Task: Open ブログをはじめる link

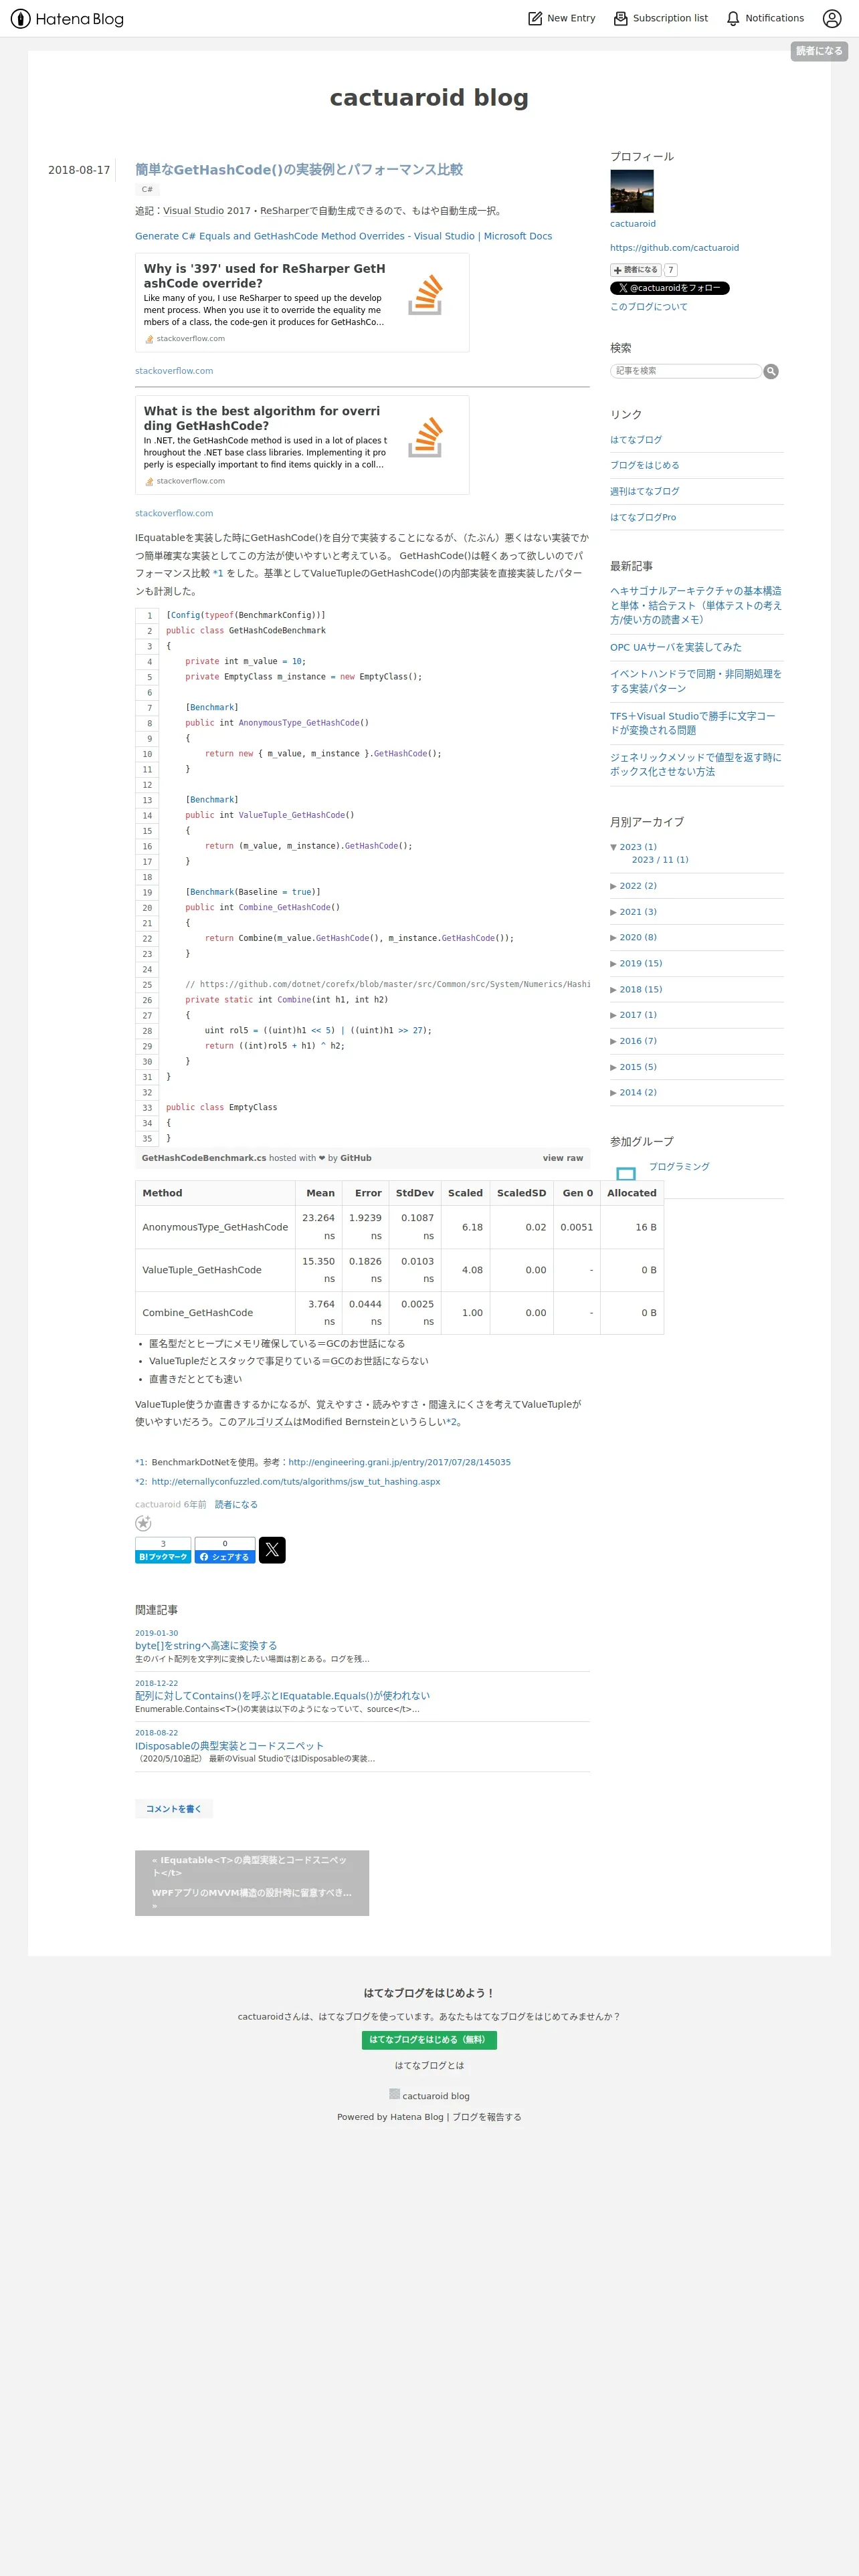Action: pos(645,466)
